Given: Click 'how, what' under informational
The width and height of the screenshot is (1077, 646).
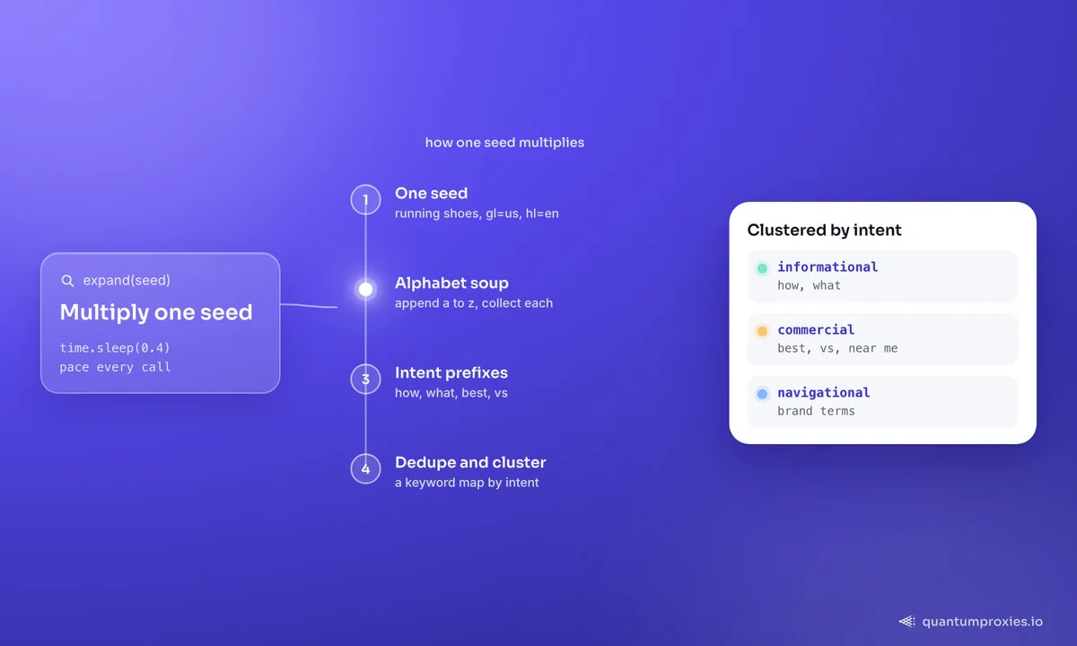Looking at the screenshot, I should [809, 285].
